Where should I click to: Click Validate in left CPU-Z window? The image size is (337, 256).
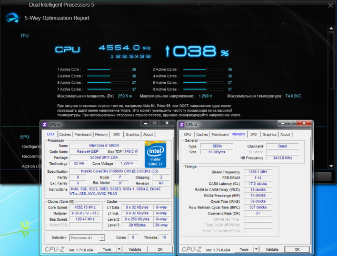click(x=135, y=250)
